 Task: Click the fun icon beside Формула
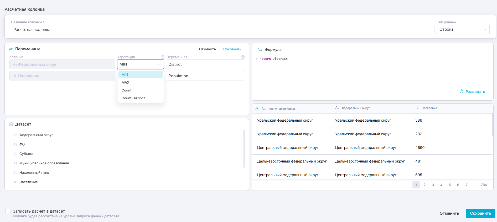260,50
